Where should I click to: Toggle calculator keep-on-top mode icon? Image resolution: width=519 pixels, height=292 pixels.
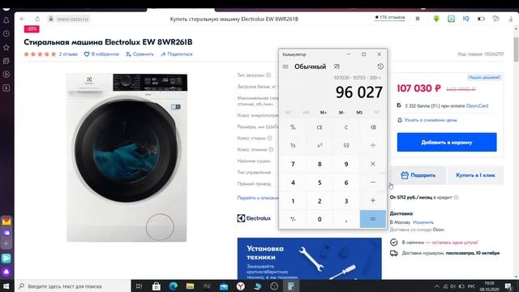[337, 67]
